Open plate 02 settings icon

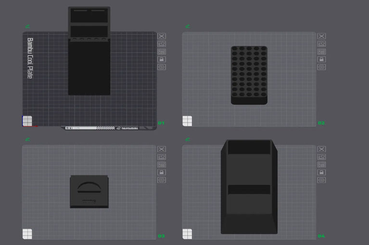pyautogui.click(x=321, y=67)
